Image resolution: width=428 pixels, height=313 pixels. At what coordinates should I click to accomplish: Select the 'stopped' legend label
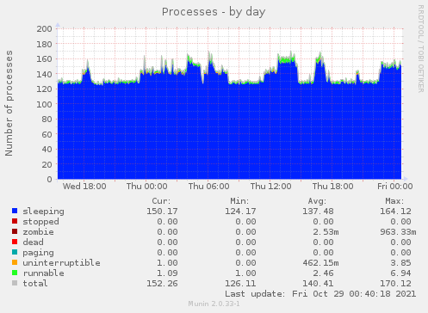pyautogui.click(x=40, y=222)
